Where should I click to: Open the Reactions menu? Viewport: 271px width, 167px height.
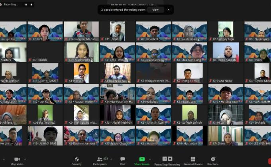click(x=213, y=160)
